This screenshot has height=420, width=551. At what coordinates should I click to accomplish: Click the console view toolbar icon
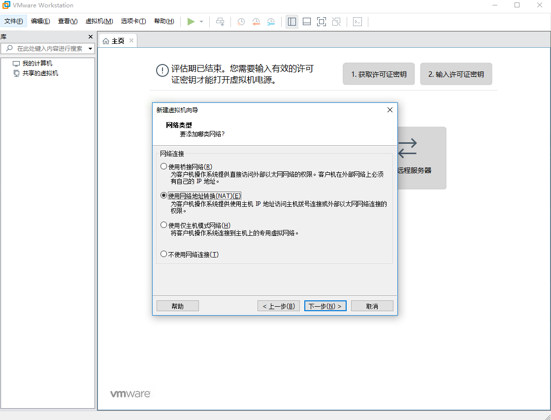coord(357,22)
